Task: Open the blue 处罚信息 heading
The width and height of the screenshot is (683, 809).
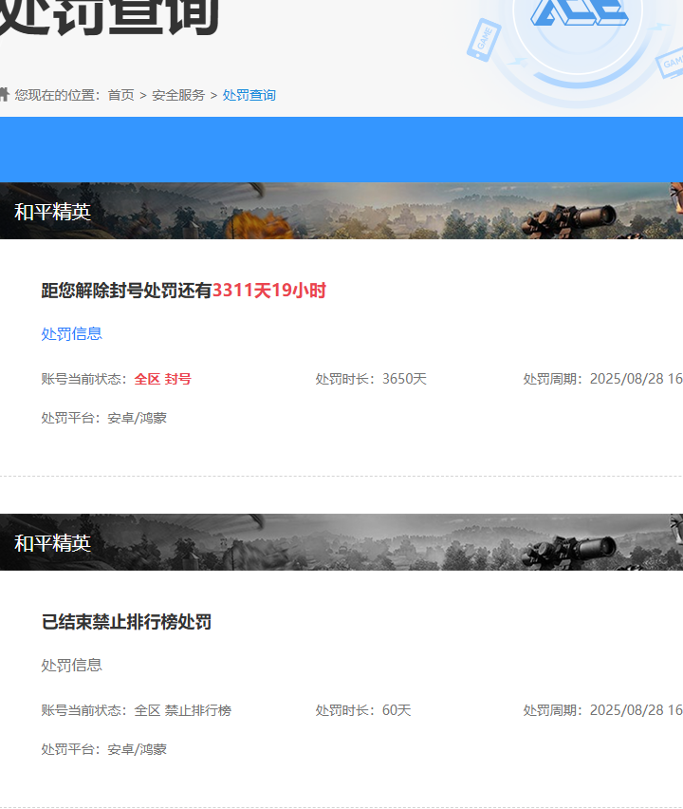Action: click(72, 334)
